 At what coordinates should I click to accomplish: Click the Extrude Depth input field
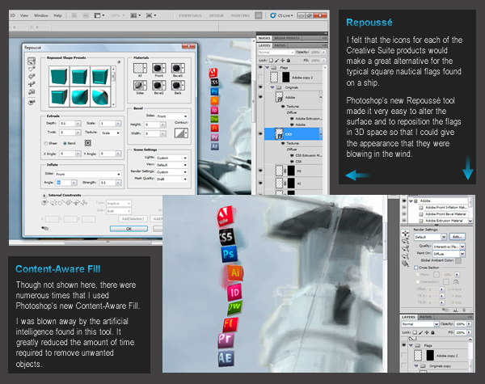pos(68,124)
